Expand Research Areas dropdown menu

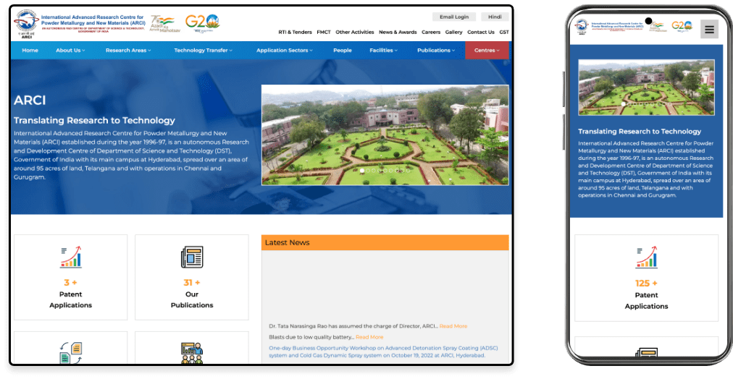click(x=128, y=51)
